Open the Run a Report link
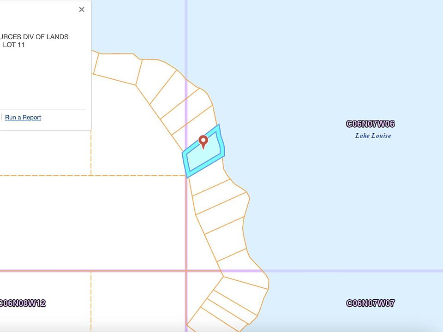This screenshot has width=443, height=332. click(23, 118)
